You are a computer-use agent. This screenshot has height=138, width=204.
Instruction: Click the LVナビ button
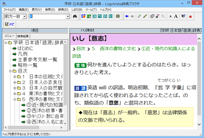tap(9, 24)
